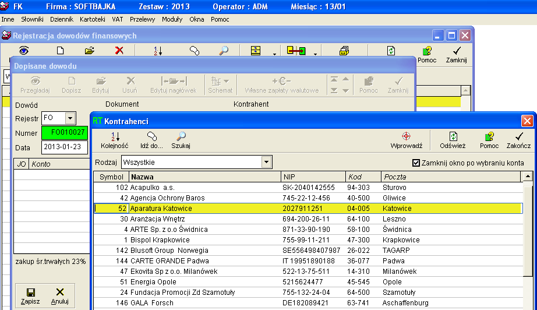
Task: Click the red X delete icon in Rejestracja toolbar
Action: (119, 51)
